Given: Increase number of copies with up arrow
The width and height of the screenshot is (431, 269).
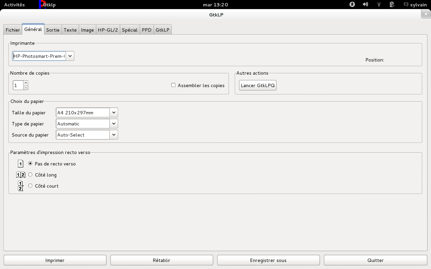Looking at the screenshot, I should (26, 83).
